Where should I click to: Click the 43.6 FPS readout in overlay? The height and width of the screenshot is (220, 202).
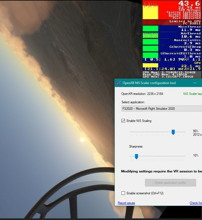coord(189,3)
